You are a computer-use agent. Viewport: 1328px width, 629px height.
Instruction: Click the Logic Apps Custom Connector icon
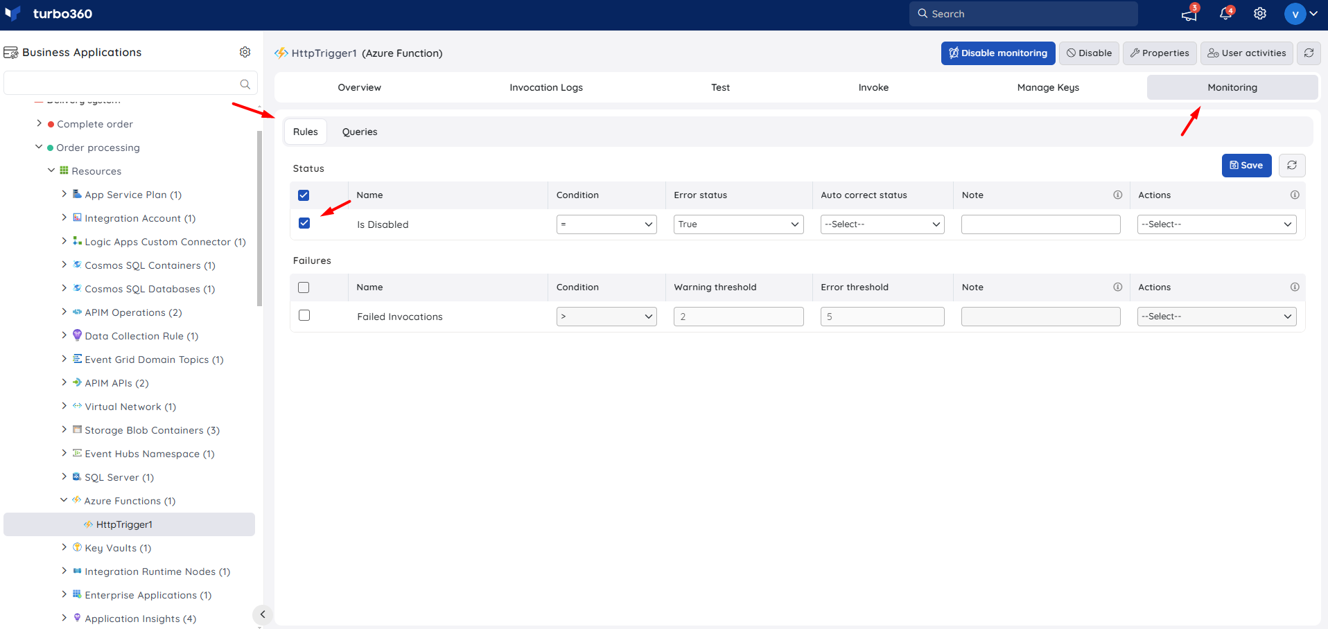click(77, 241)
